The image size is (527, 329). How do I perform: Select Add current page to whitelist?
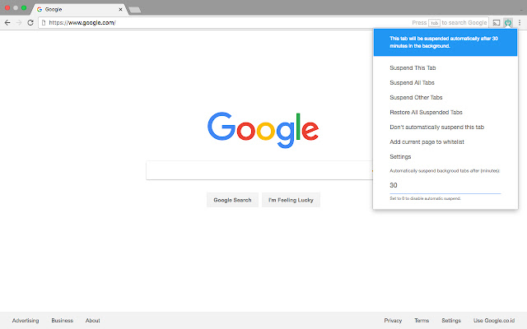tap(427, 141)
